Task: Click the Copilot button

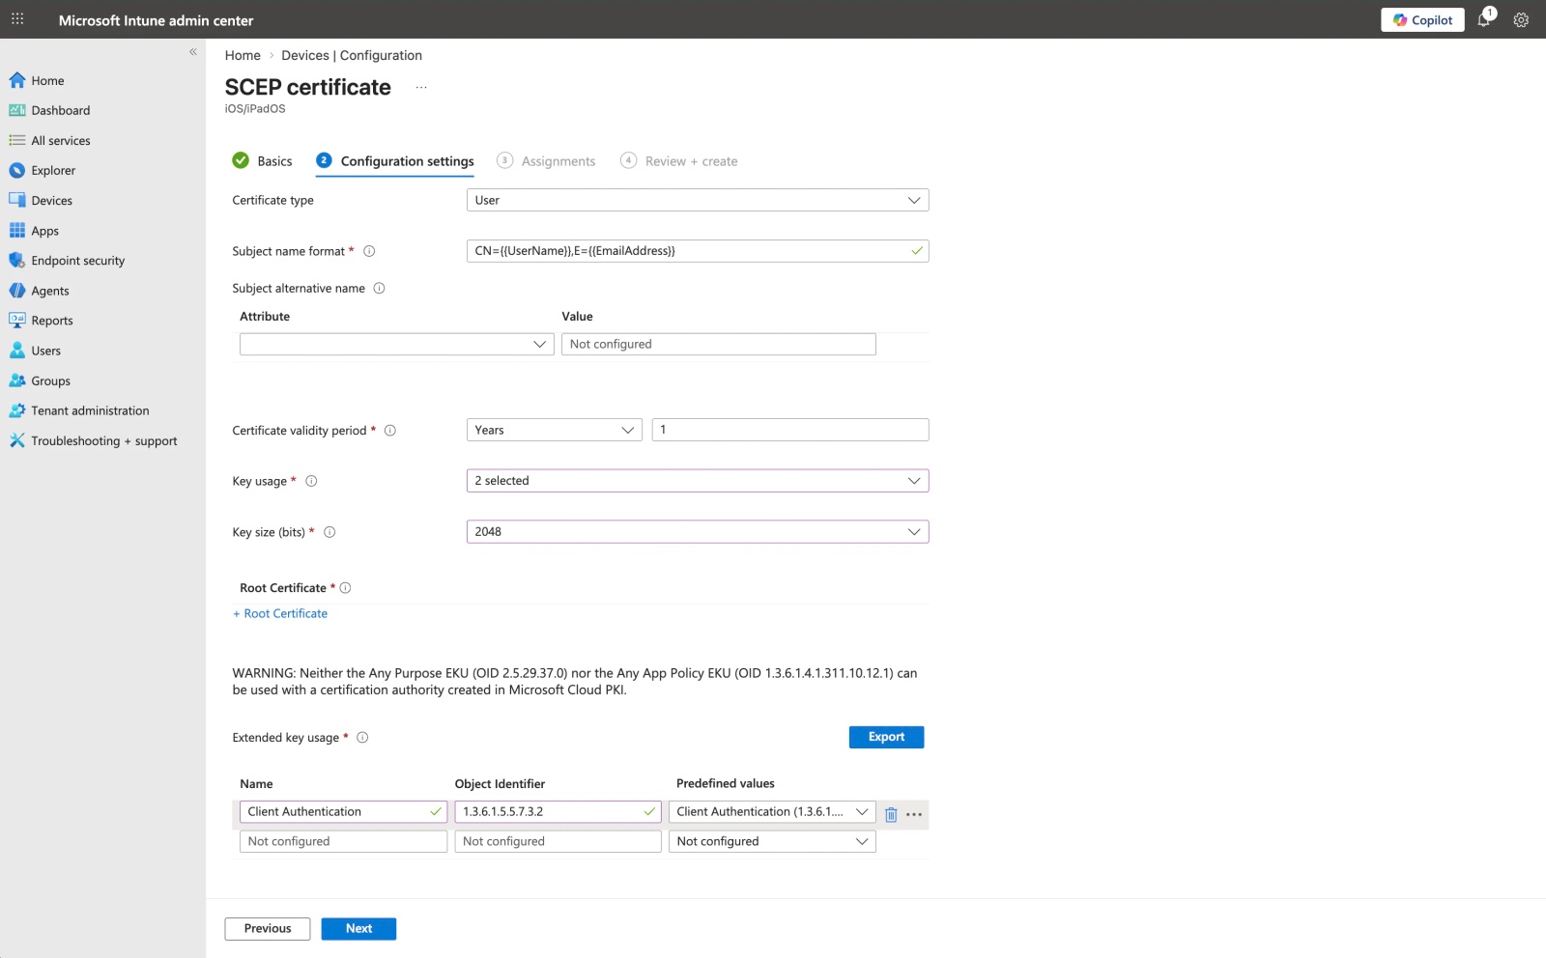Action: (x=1422, y=19)
